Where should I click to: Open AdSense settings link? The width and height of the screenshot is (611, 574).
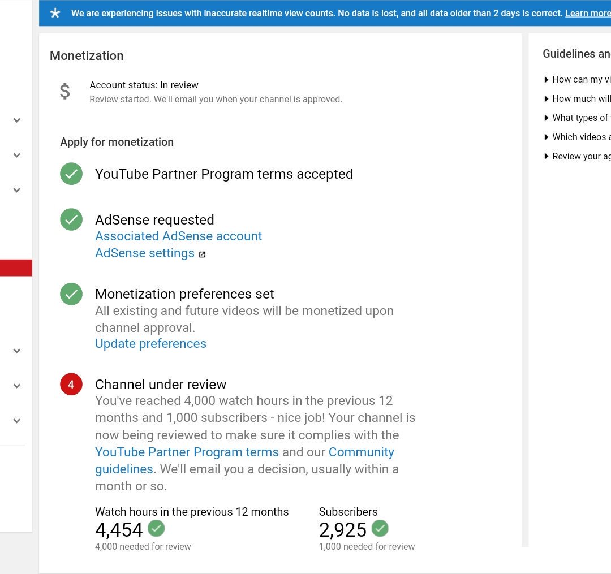point(145,253)
